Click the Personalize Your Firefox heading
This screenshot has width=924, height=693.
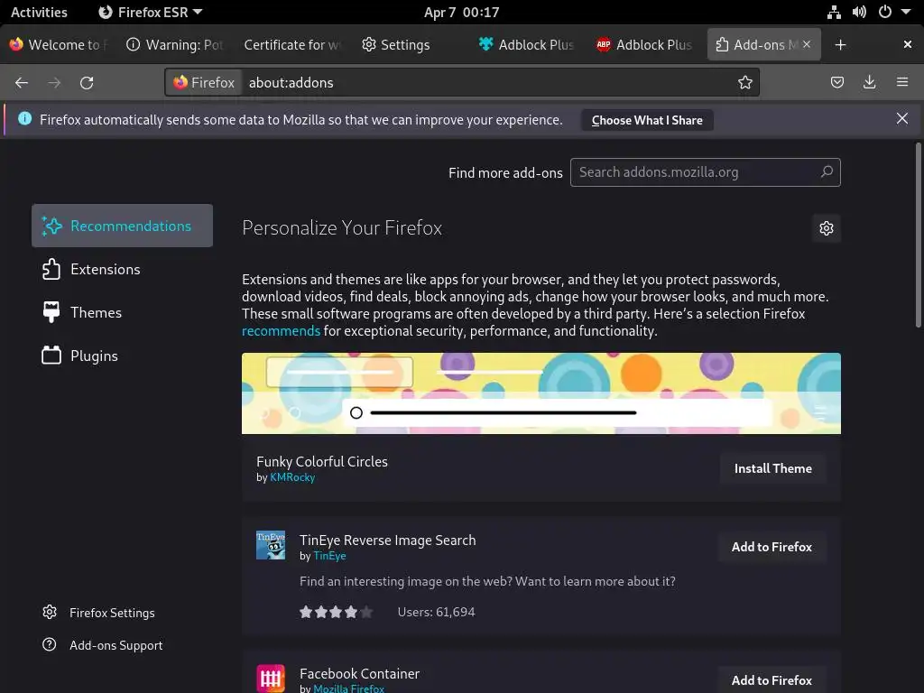(342, 228)
